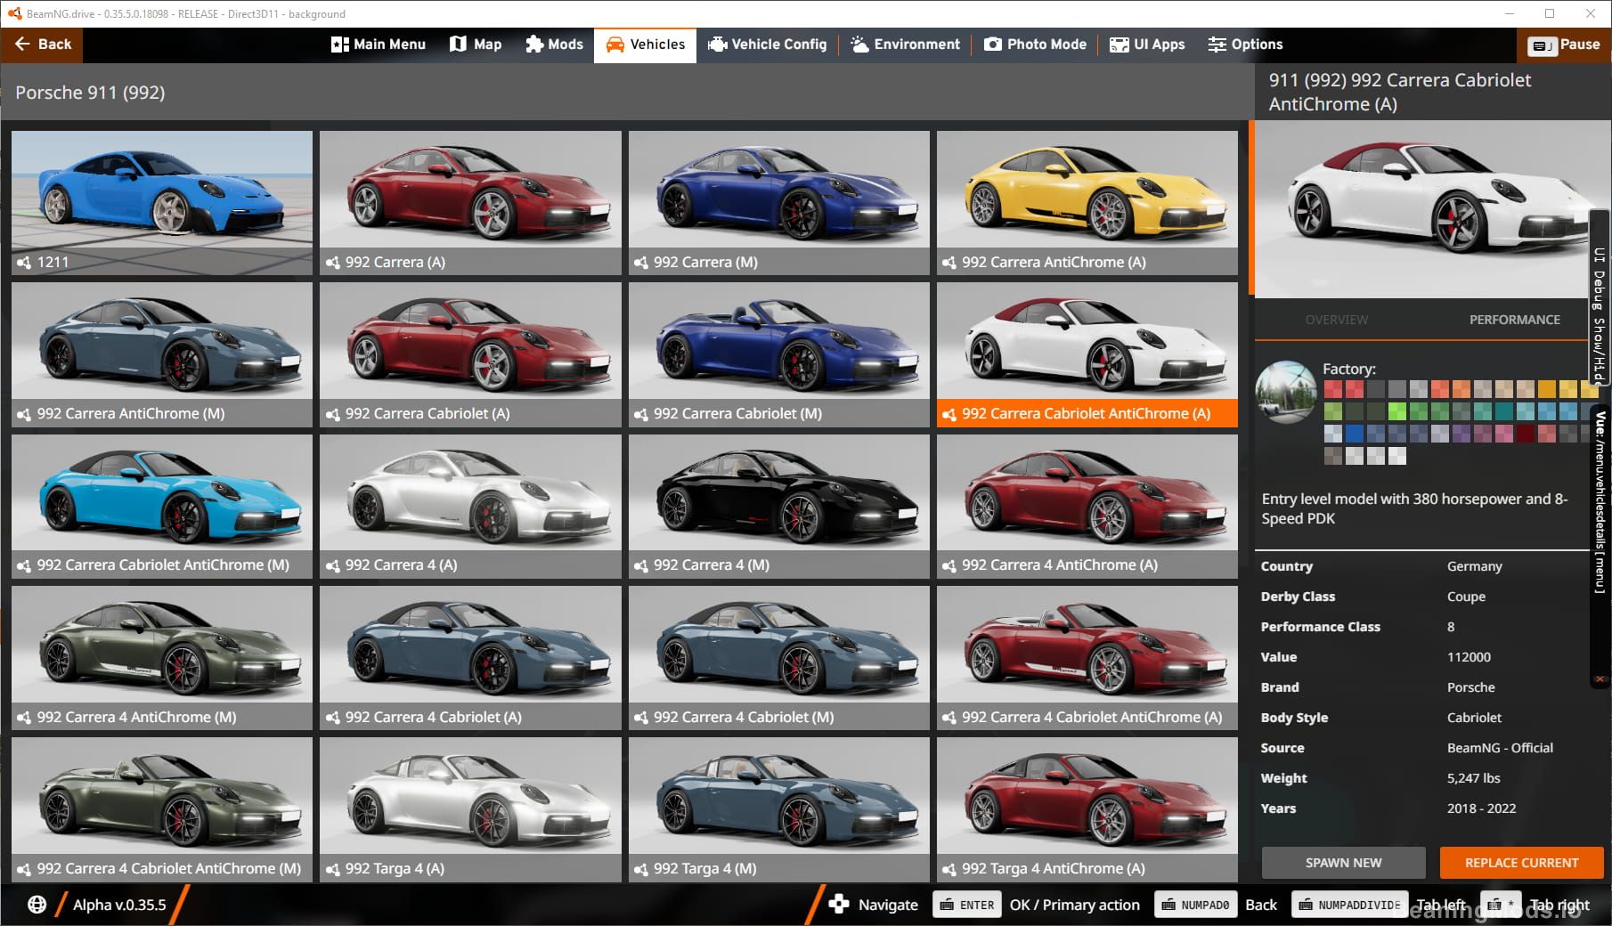Open Vehicle Config

(767, 44)
